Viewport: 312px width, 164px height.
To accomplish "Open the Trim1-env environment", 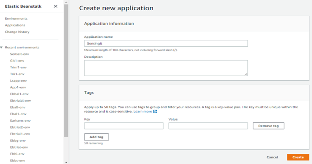I will pyautogui.click(x=18, y=68).
